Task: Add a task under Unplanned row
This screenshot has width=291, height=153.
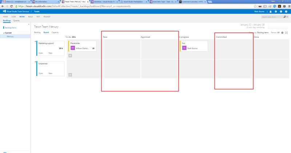Action: tap(70, 75)
